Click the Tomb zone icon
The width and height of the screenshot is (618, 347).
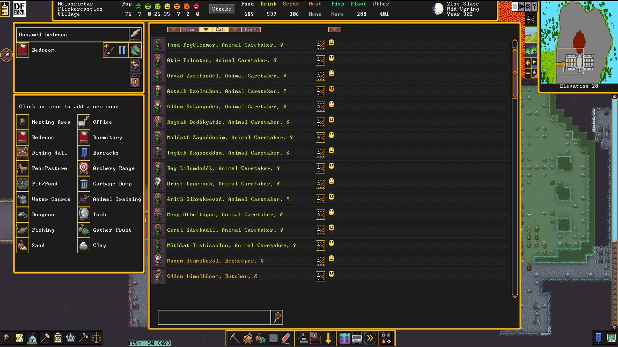[x=84, y=215]
